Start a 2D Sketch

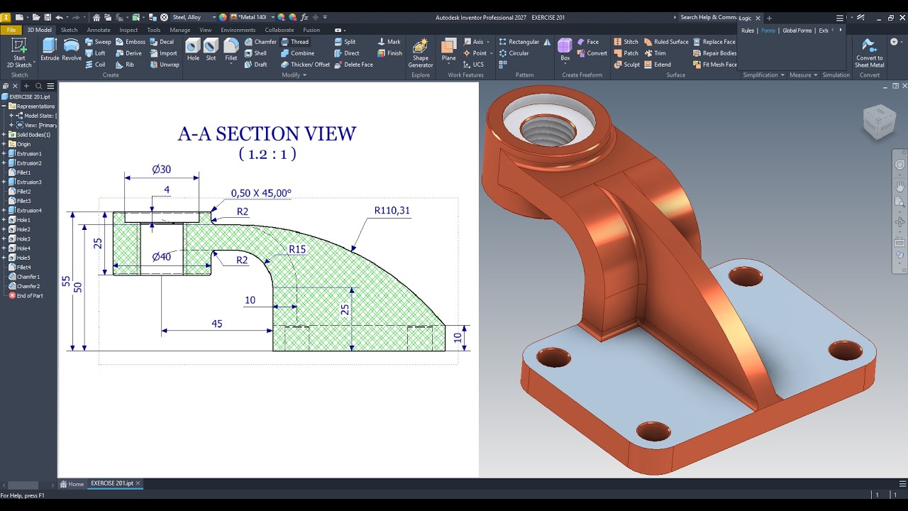[x=19, y=53]
